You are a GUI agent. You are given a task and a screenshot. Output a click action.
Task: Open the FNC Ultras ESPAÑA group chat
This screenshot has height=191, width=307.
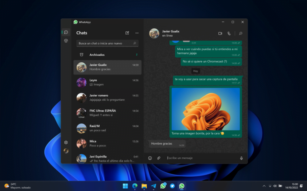[x=107, y=113]
